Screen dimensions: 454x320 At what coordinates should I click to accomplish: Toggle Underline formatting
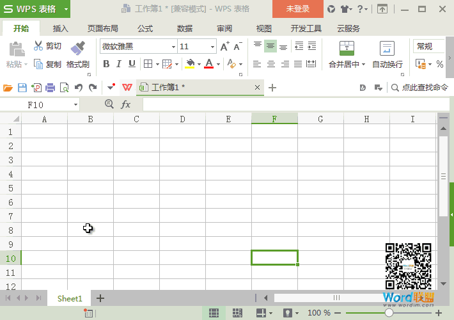pos(132,64)
